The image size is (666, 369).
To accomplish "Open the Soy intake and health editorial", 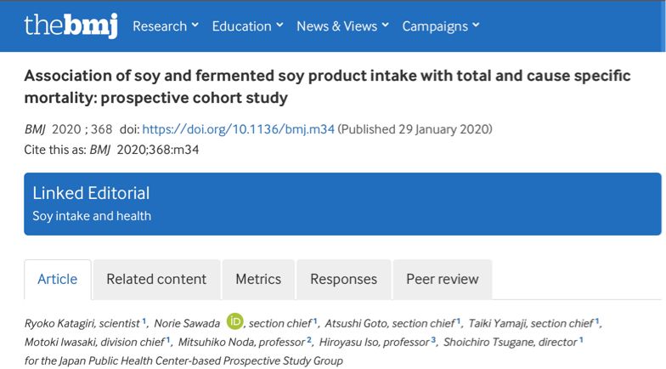I will pos(92,216).
